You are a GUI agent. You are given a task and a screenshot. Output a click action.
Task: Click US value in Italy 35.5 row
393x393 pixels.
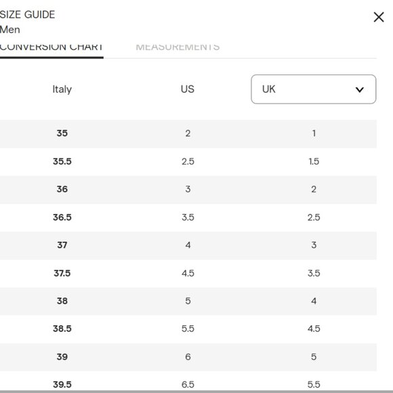[188, 161]
